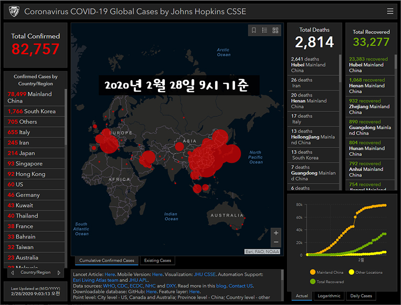Select the Daily Cases chart tab
The height and width of the screenshot is (305, 401).
click(x=361, y=296)
